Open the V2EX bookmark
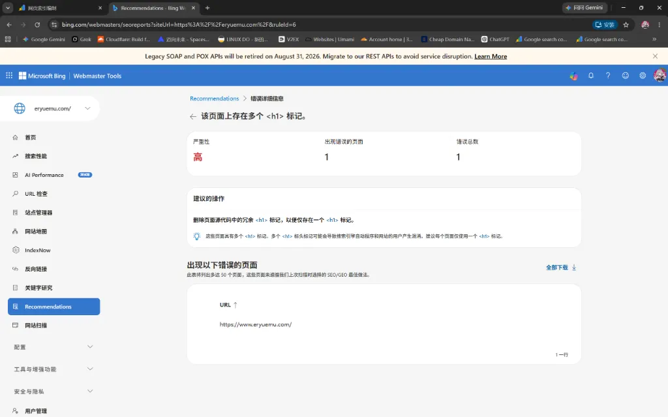Image resolution: width=668 pixels, height=417 pixels. click(289, 39)
